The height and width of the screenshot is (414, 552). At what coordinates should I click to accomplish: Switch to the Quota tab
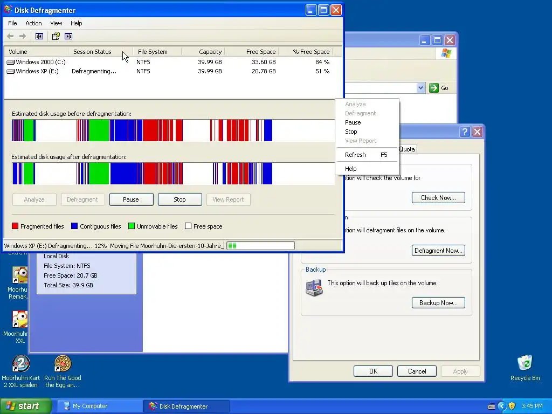(x=406, y=149)
